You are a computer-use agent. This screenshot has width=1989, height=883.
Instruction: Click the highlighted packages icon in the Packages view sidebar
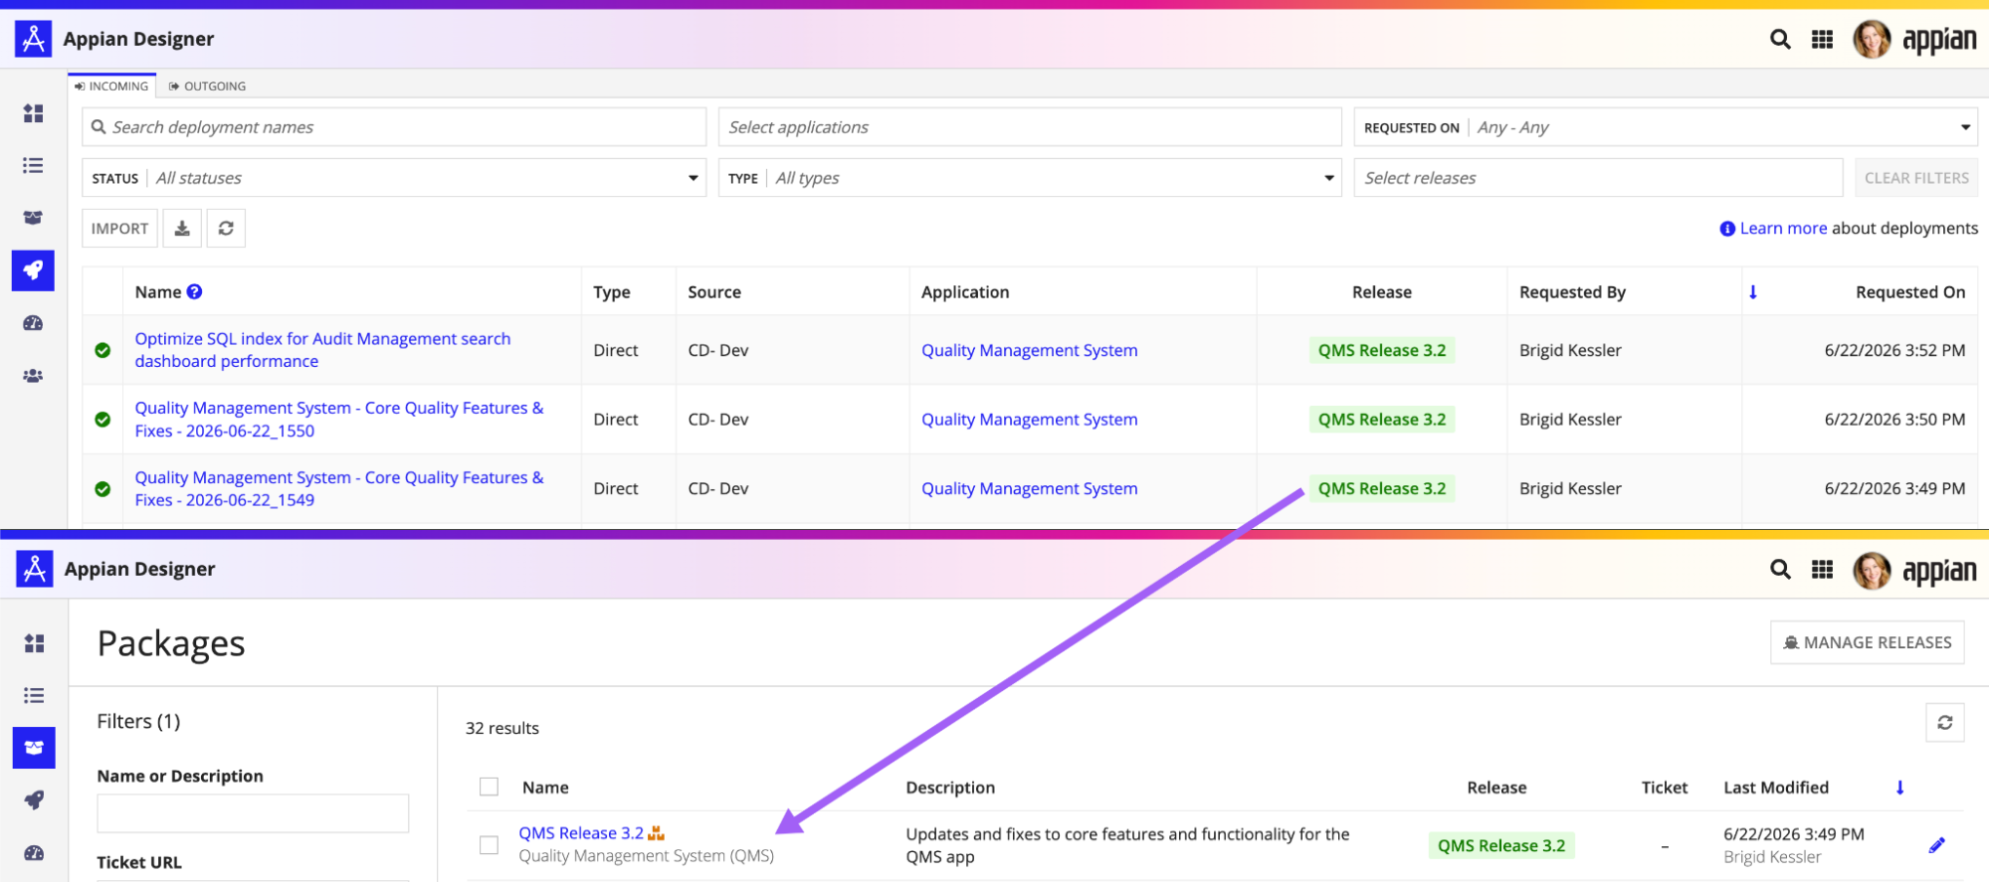click(34, 748)
